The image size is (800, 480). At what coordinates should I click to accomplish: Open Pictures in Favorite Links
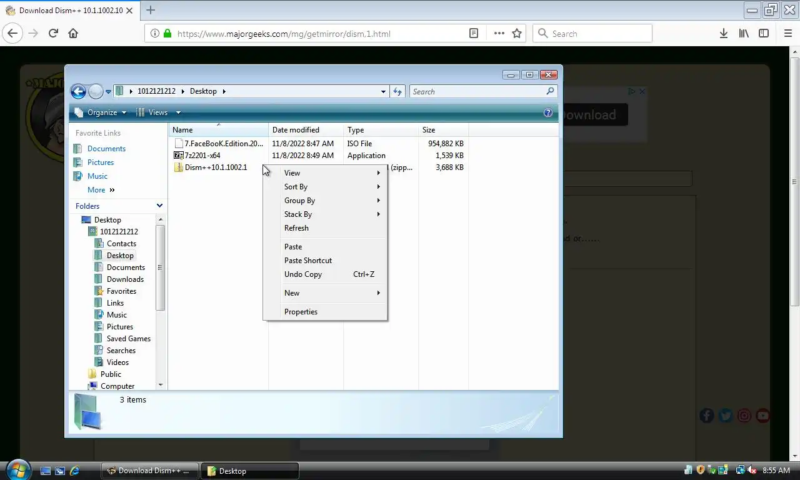101,162
